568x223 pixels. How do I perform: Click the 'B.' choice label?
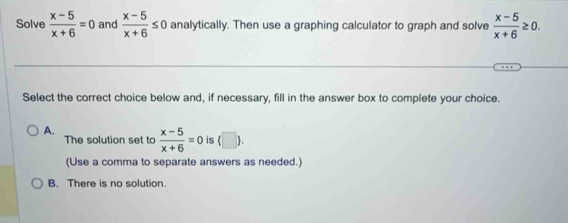click(x=53, y=183)
